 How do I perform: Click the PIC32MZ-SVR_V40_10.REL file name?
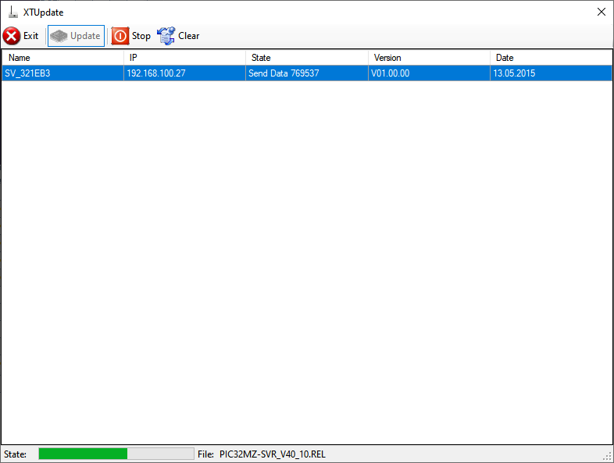pos(272,454)
